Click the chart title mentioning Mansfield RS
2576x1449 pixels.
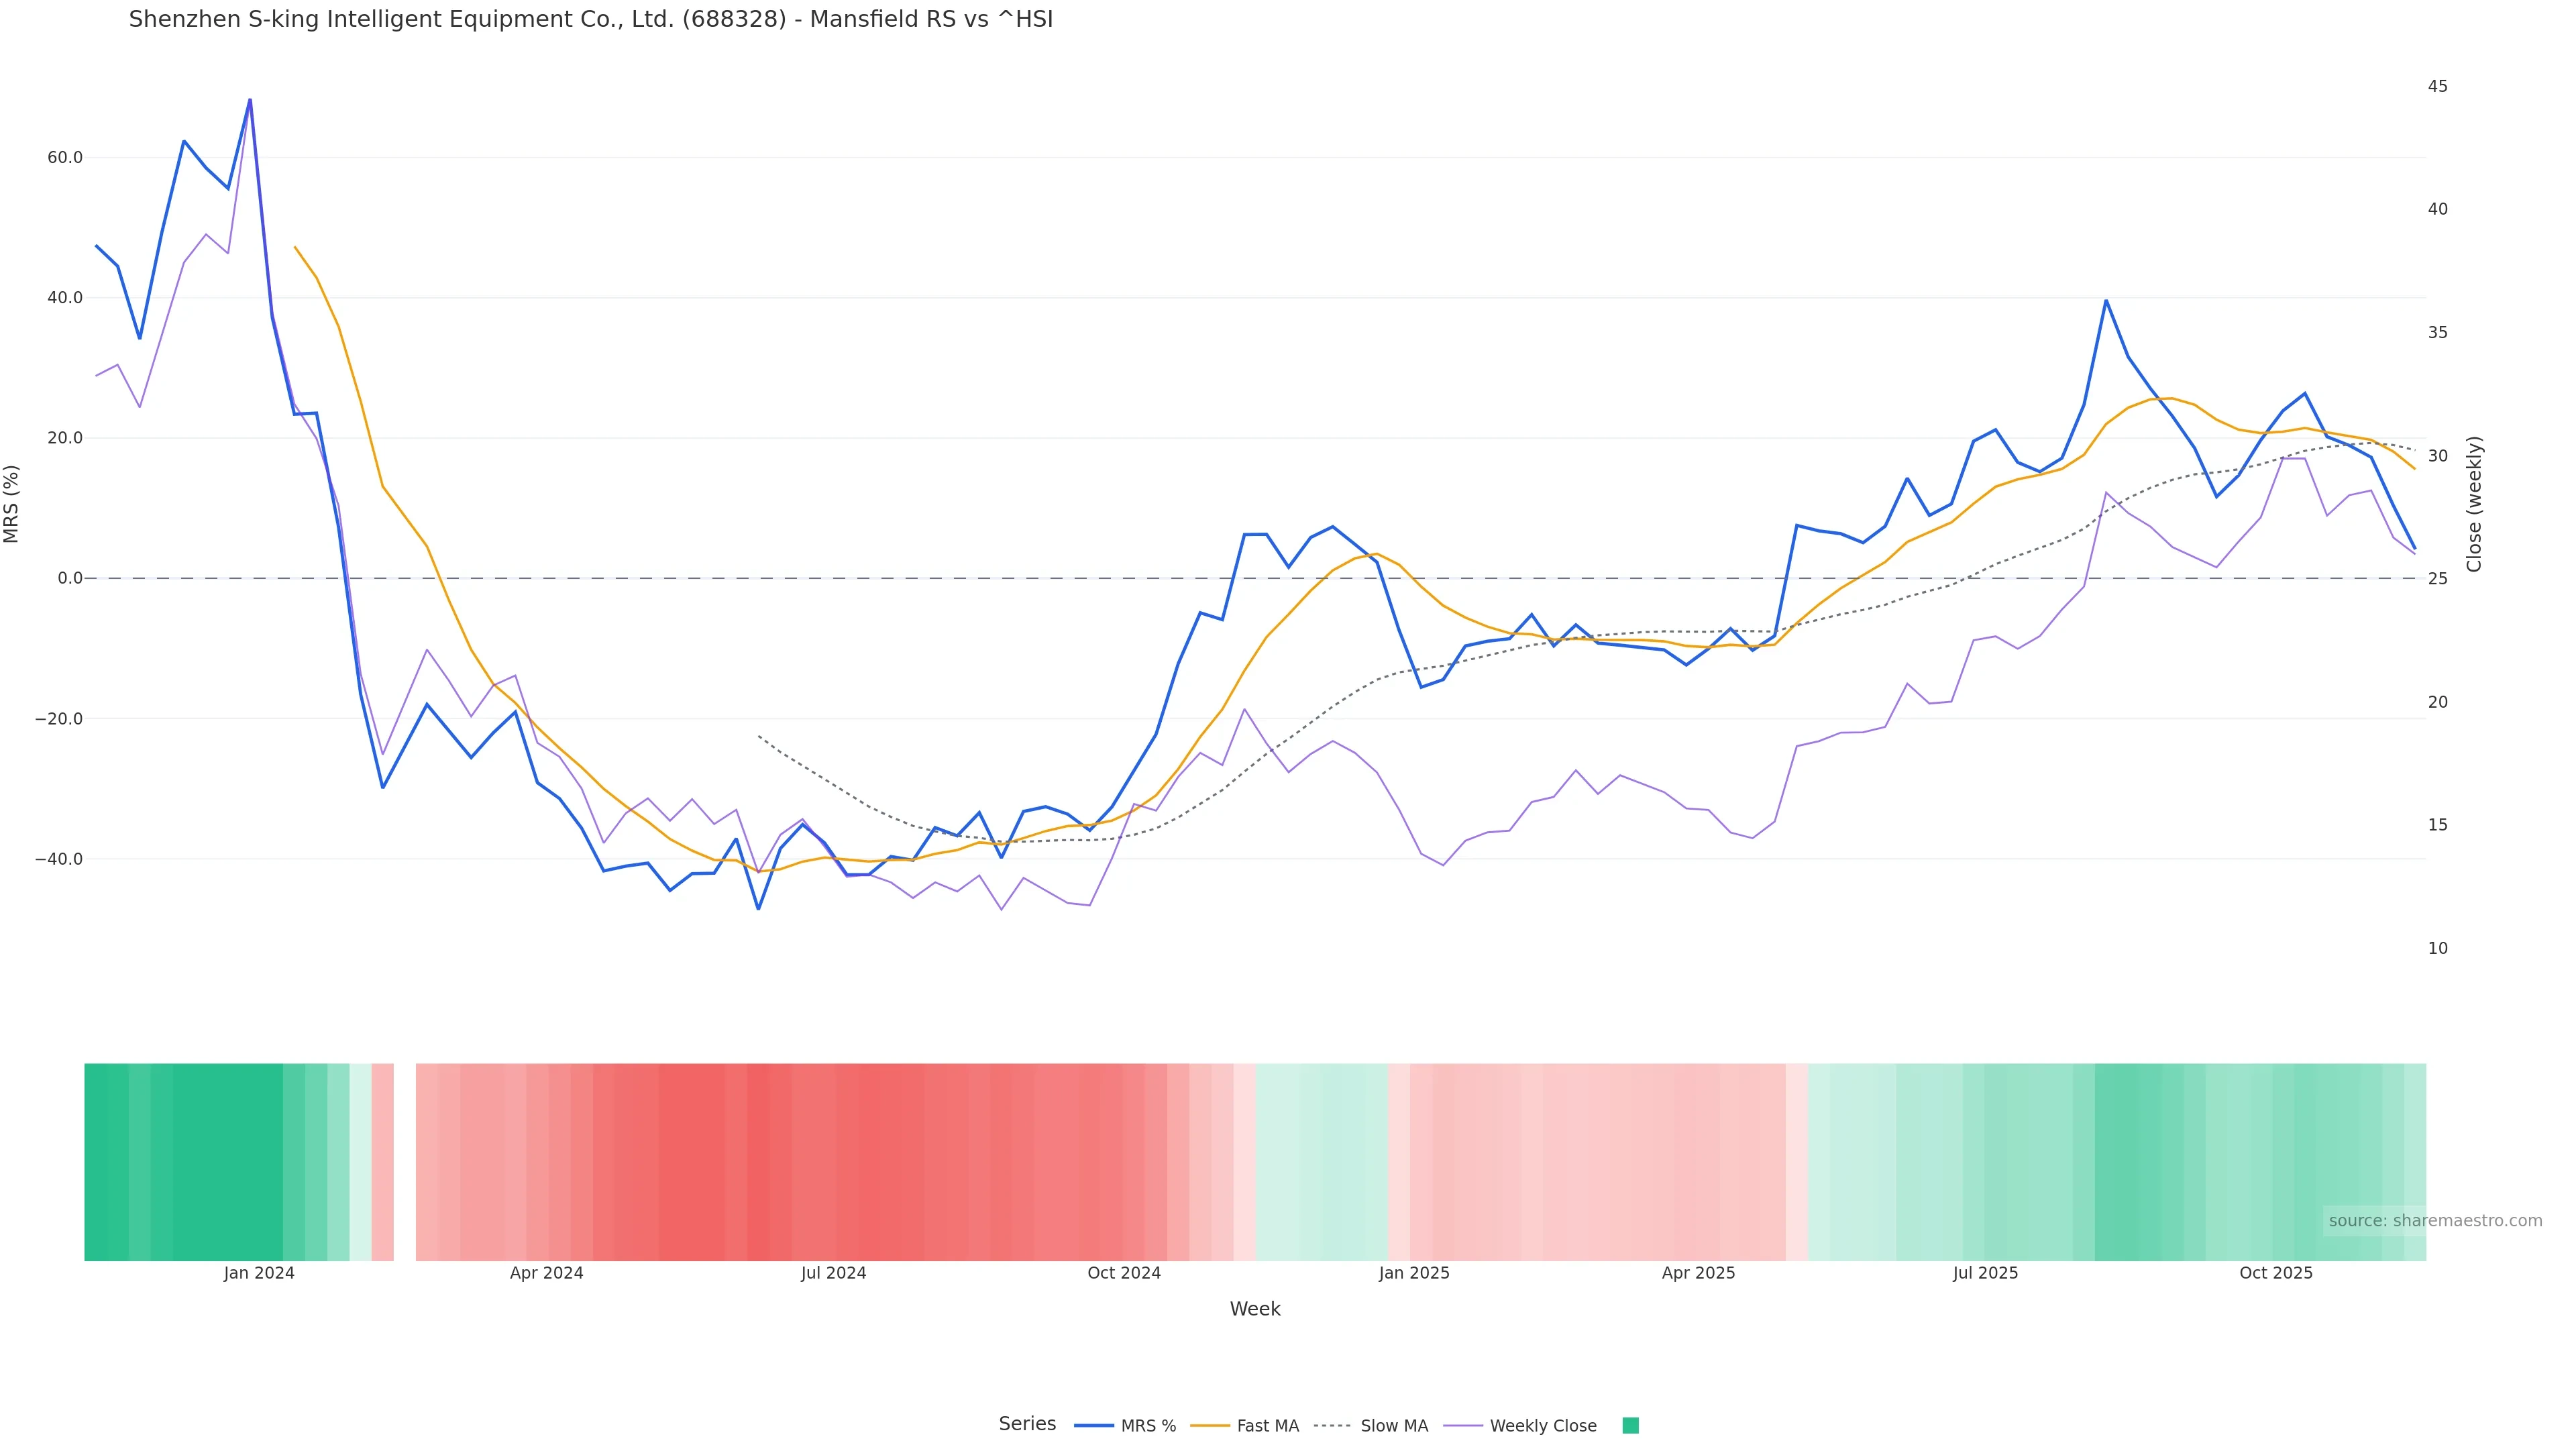[590, 19]
